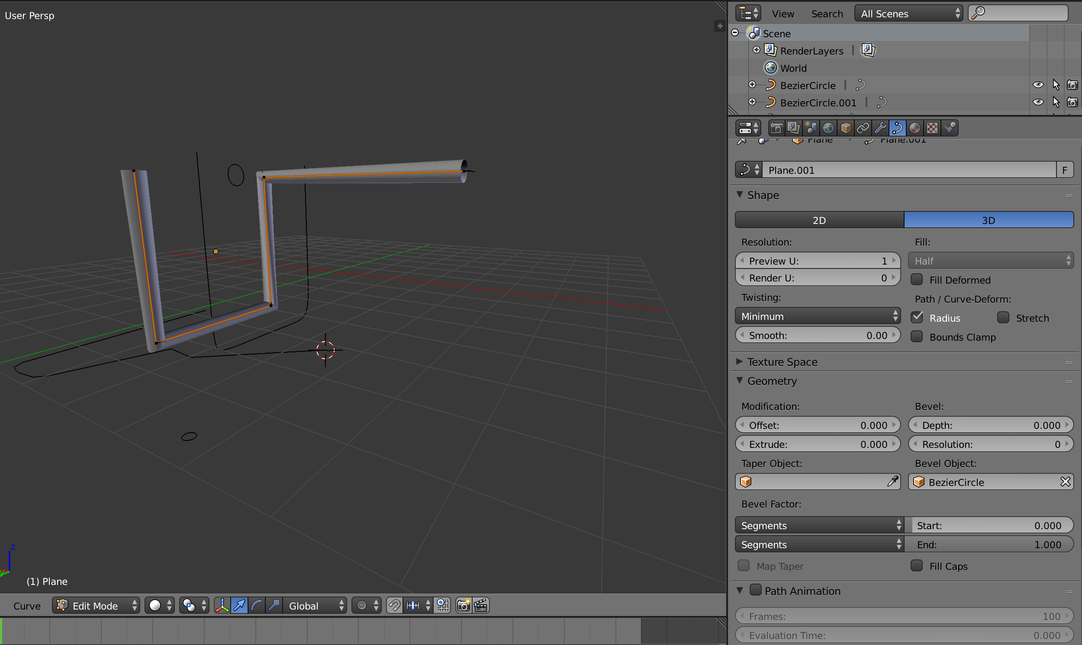Open the Physics properties tab

tap(950, 128)
